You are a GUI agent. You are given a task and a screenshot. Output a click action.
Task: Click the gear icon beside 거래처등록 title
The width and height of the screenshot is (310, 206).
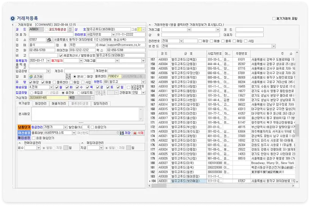(x=13, y=18)
